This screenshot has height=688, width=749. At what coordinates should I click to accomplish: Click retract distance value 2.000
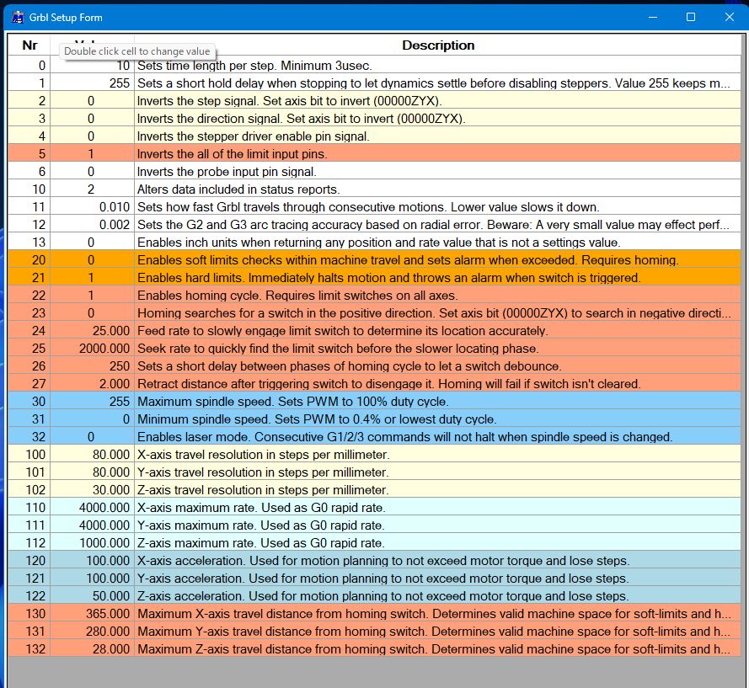(x=92, y=383)
